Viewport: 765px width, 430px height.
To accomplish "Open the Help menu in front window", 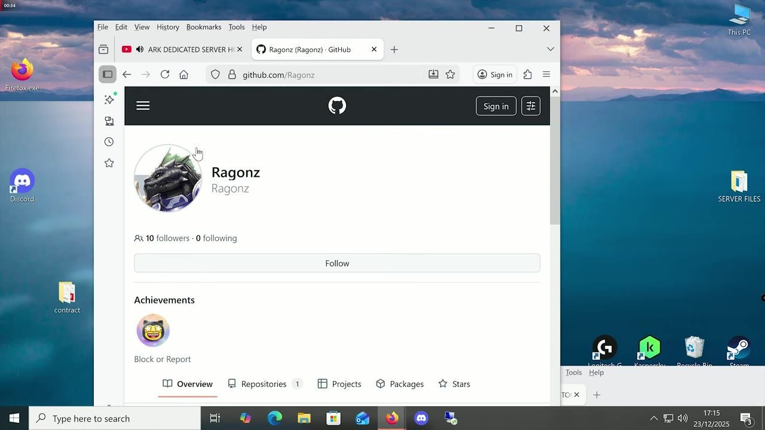I will [x=259, y=27].
